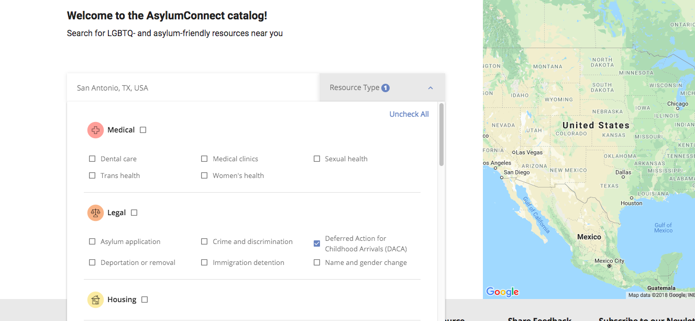Enable the Dental care checkbox
The image size is (695, 321).
pos(92,159)
